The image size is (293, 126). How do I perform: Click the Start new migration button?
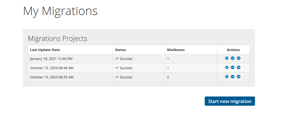230,101
